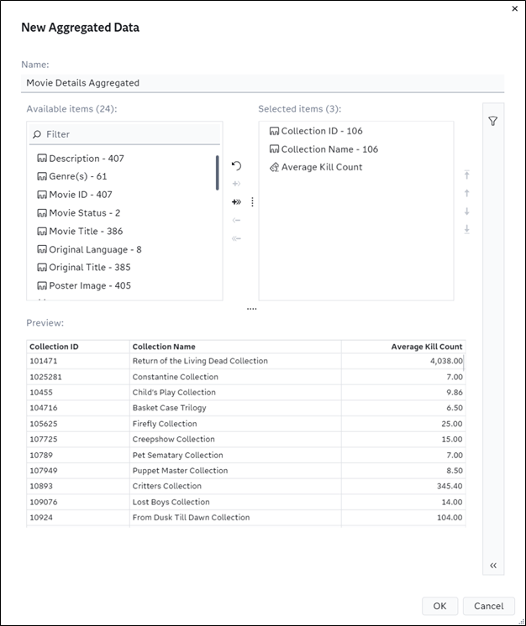This screenshot has width=526, height=626.
Task: Click the Lost Boys Collection cell
Action: click(235, 502)
